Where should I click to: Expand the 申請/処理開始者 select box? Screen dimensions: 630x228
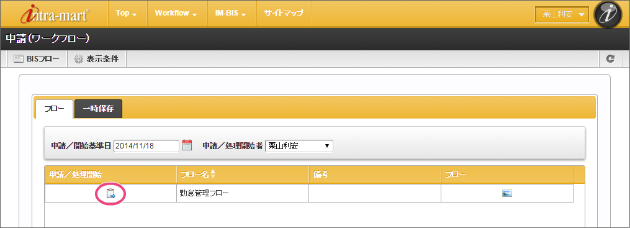tap(299, 145)
